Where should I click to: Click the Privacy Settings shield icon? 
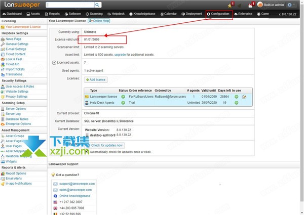pos(3,97)
